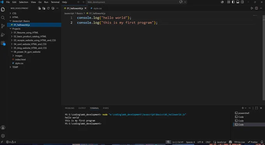Refresh the explorer file tree

(x=48, y=8)
